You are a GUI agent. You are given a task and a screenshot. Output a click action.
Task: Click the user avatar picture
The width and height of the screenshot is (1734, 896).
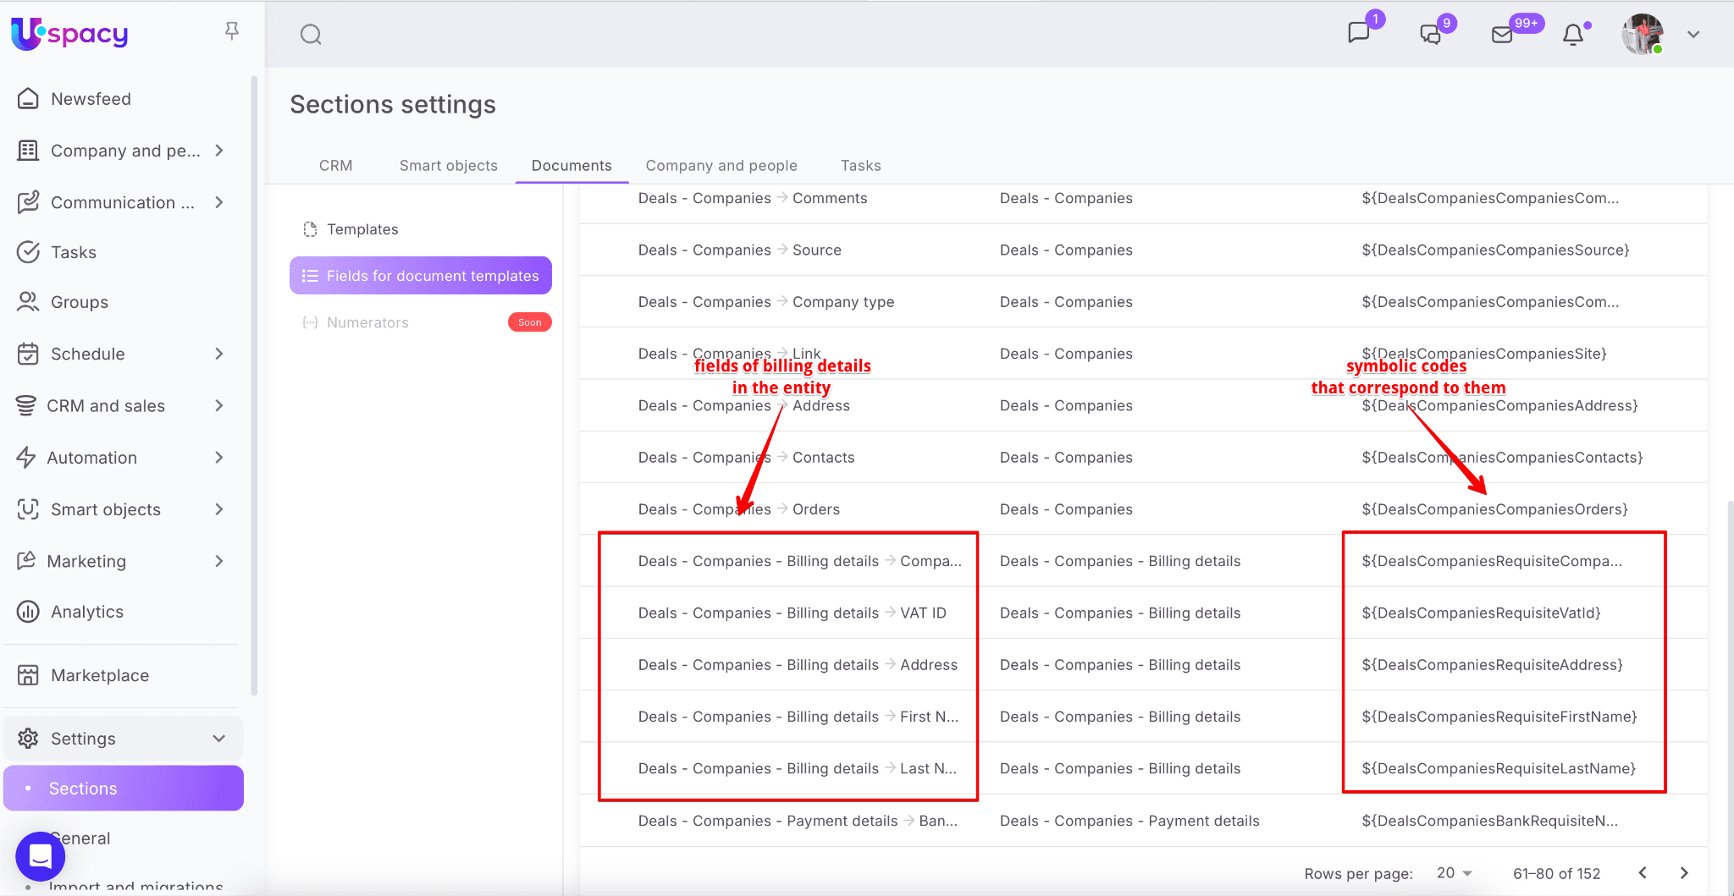tap(1642, 35)
